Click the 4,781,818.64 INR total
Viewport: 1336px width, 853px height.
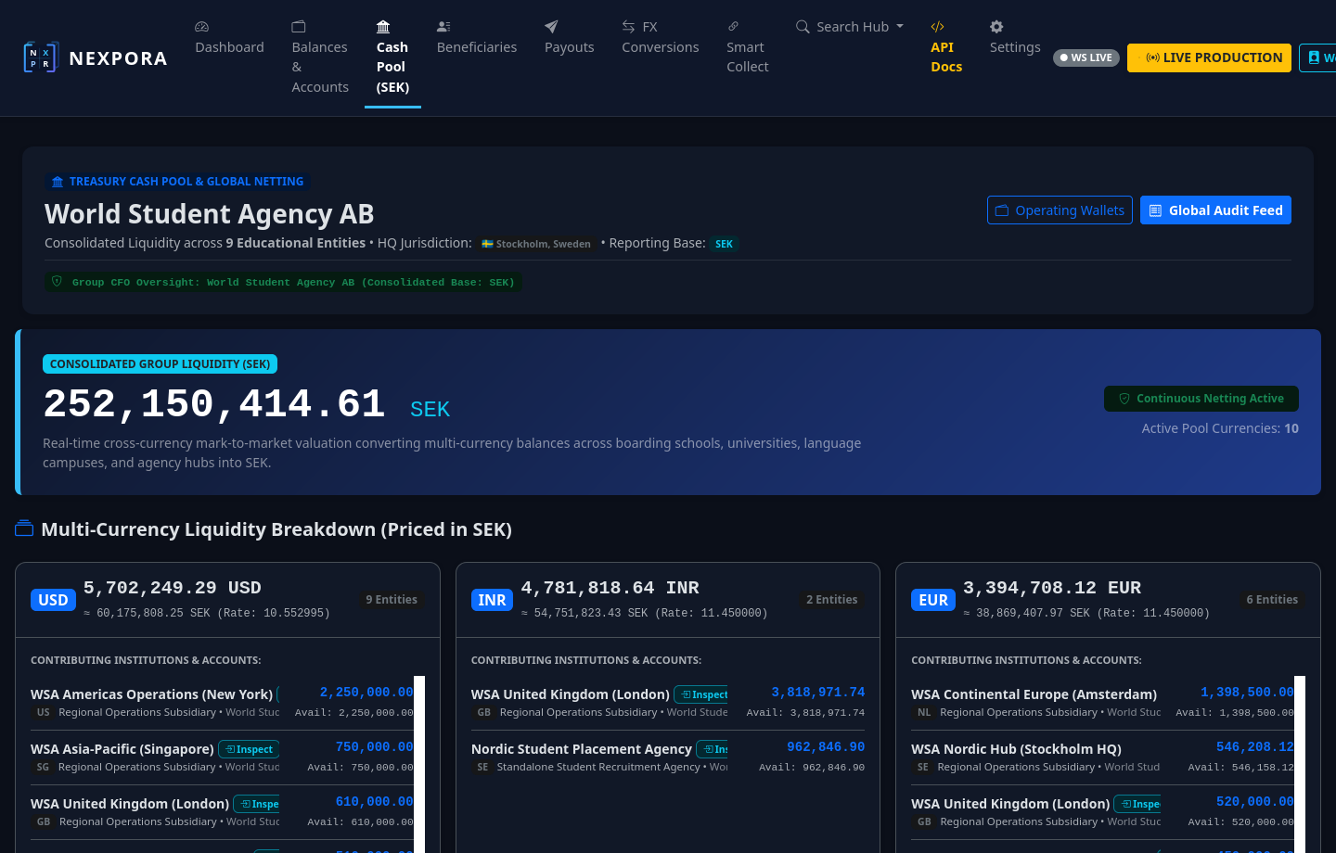click(610, 588)
